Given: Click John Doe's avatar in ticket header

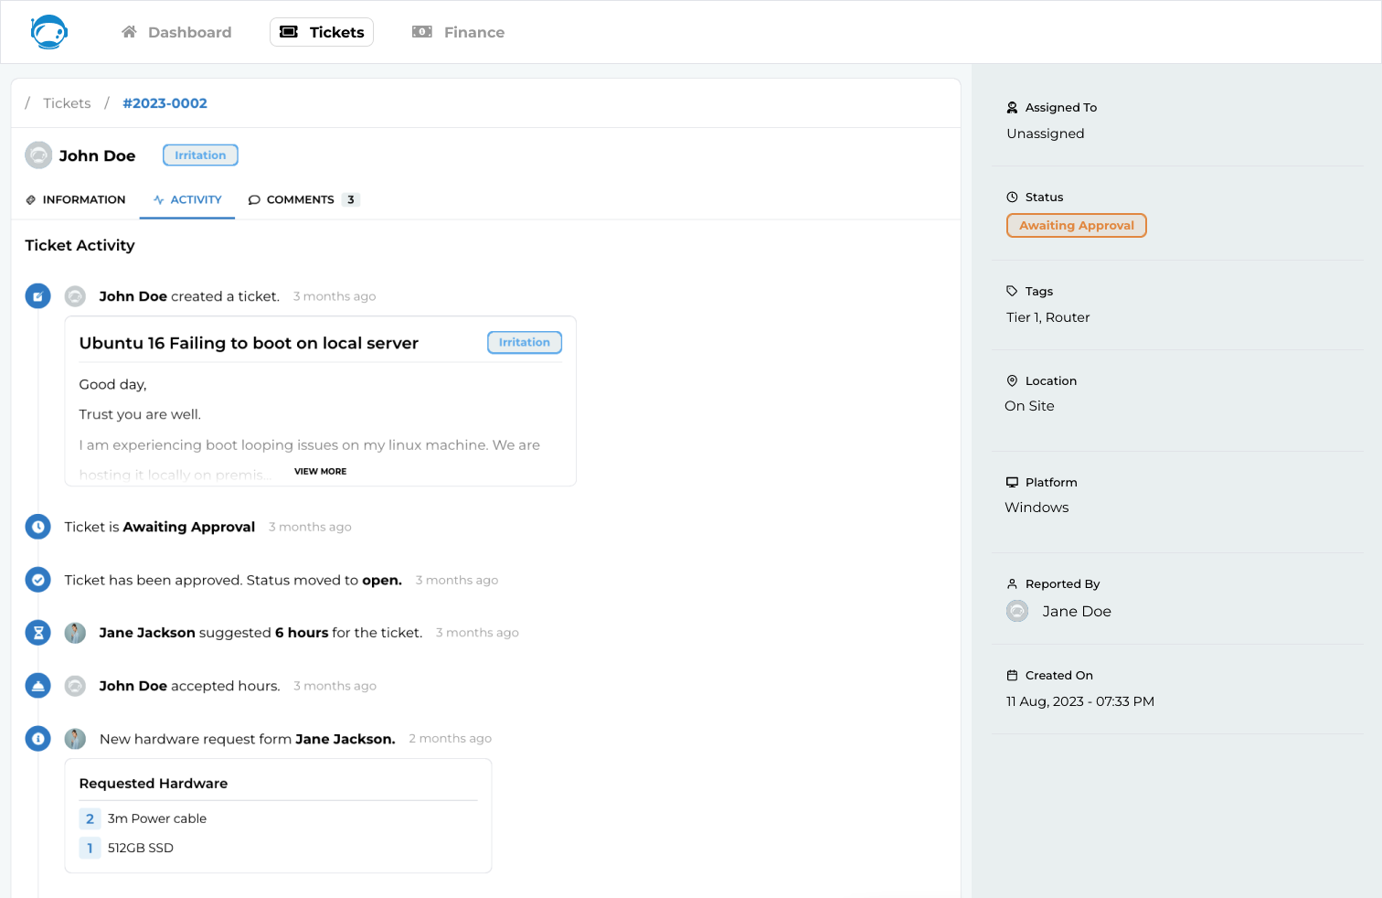Looking at the screenshot, I should tap(38, 155).
